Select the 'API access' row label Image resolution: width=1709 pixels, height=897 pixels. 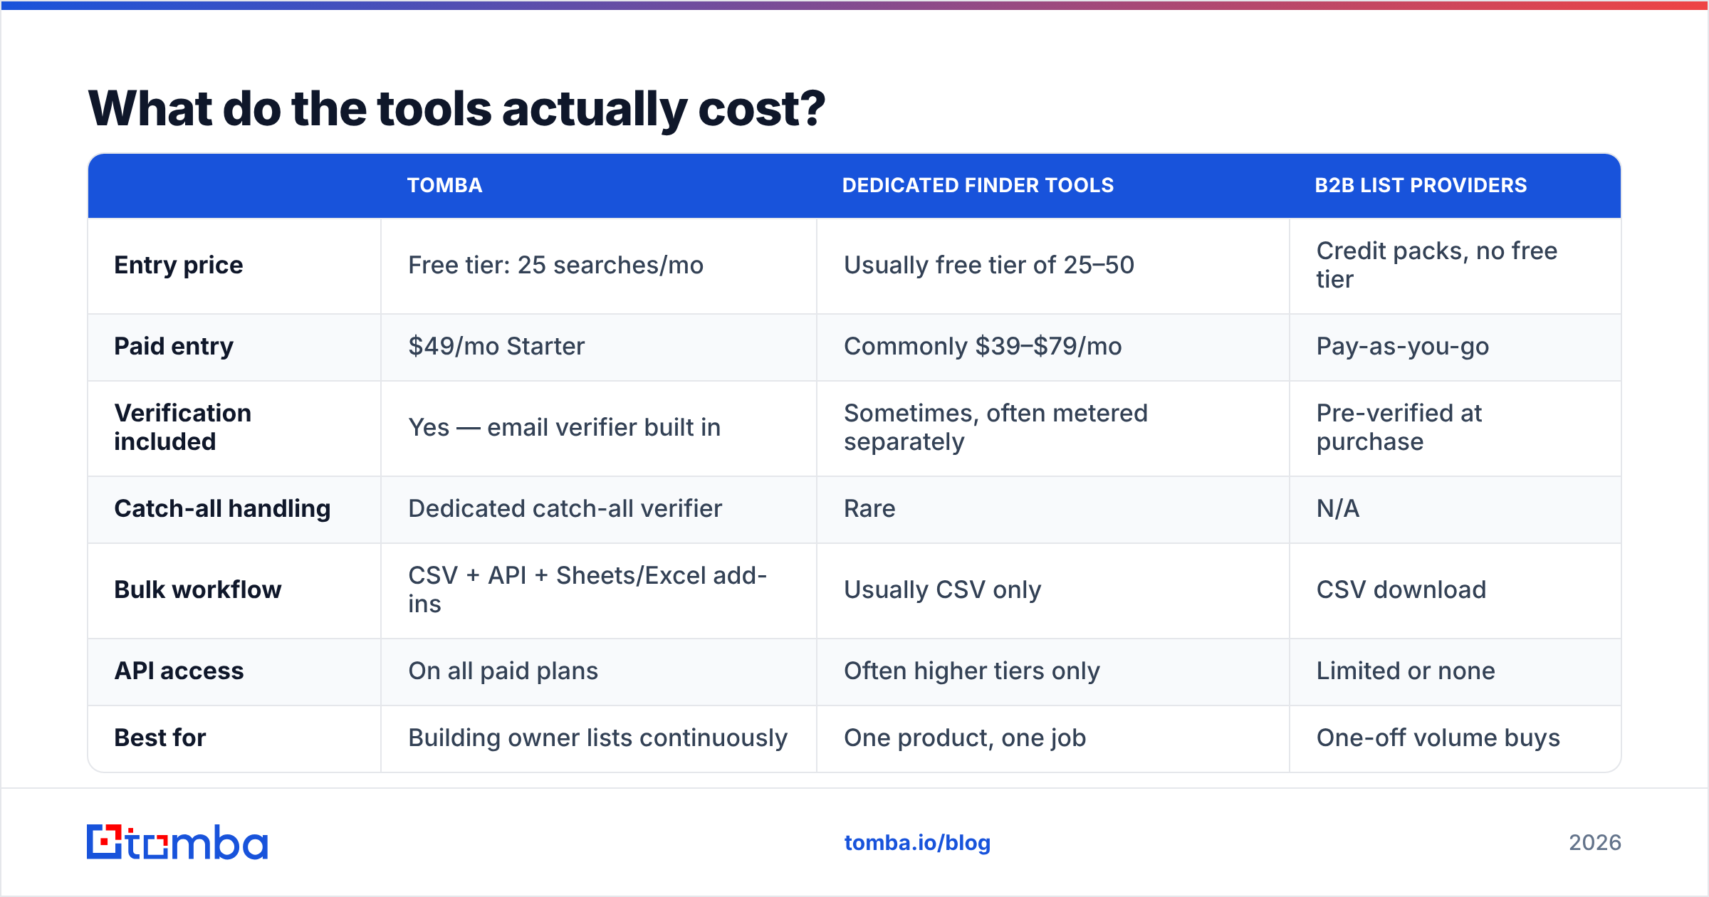[x=179, y=671]
